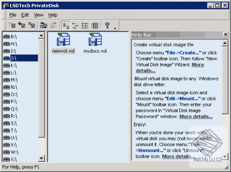This screenshot has height=172, width=231.
Task: Select drive Q:\ in the list
Action: [11, 109]
